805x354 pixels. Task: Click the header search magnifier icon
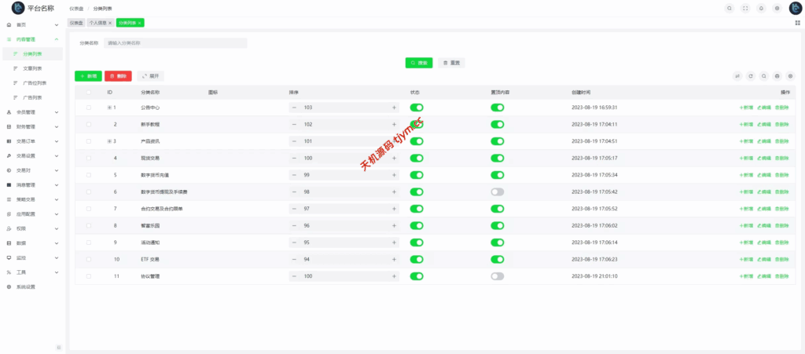[x=730, y=8]
